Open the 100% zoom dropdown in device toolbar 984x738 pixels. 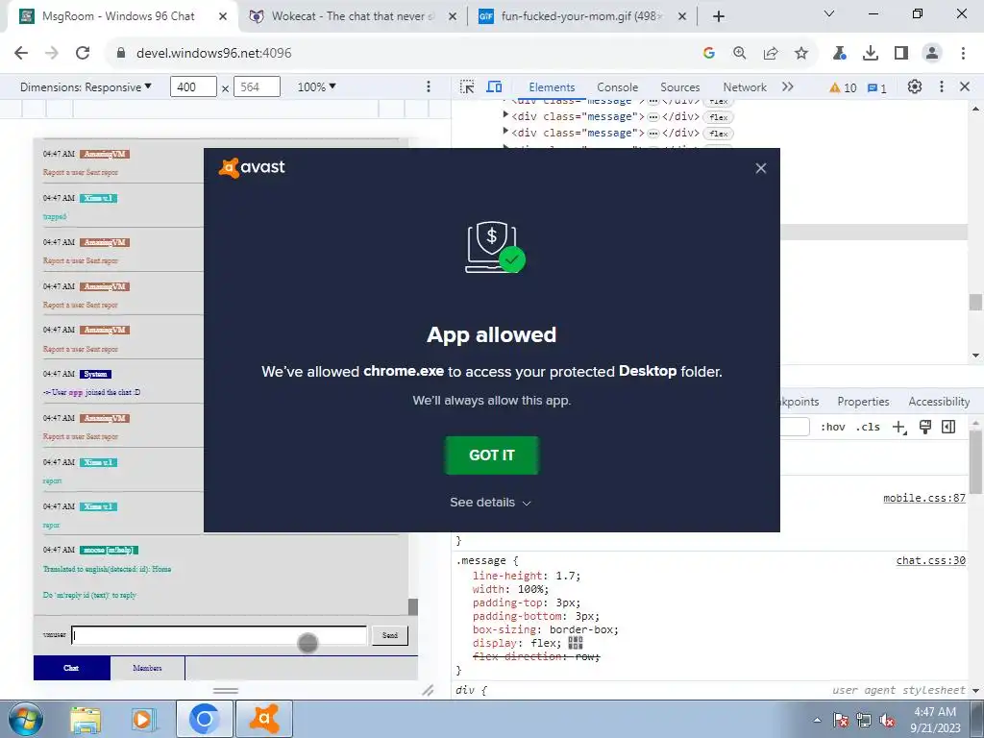316,86
